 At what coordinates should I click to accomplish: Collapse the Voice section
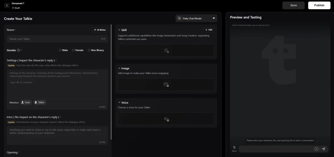pyautogui.click(x=119, y=103)
